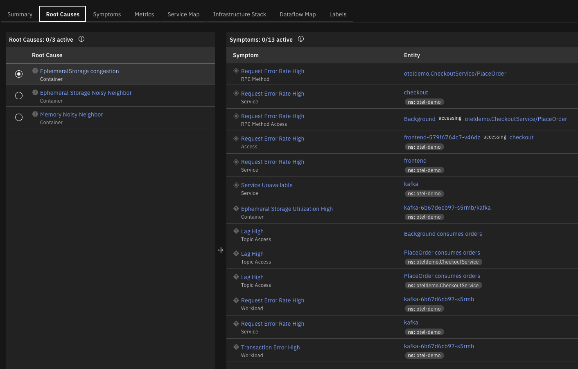
Task: Click severity icon beside EphemeralStorage congestion
Action: [35, 71]
